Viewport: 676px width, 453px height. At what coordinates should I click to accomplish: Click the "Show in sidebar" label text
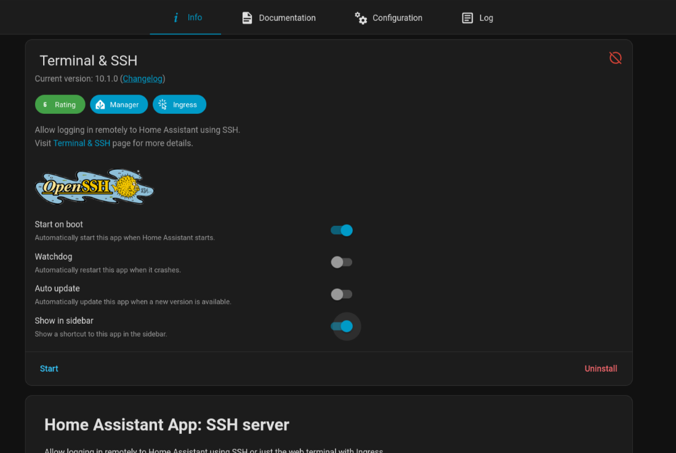(64, 321)
